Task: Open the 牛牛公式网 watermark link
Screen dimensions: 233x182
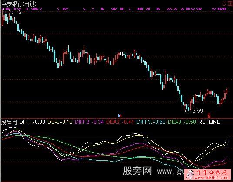Action: pyautogui.click(x=209, y=175)
